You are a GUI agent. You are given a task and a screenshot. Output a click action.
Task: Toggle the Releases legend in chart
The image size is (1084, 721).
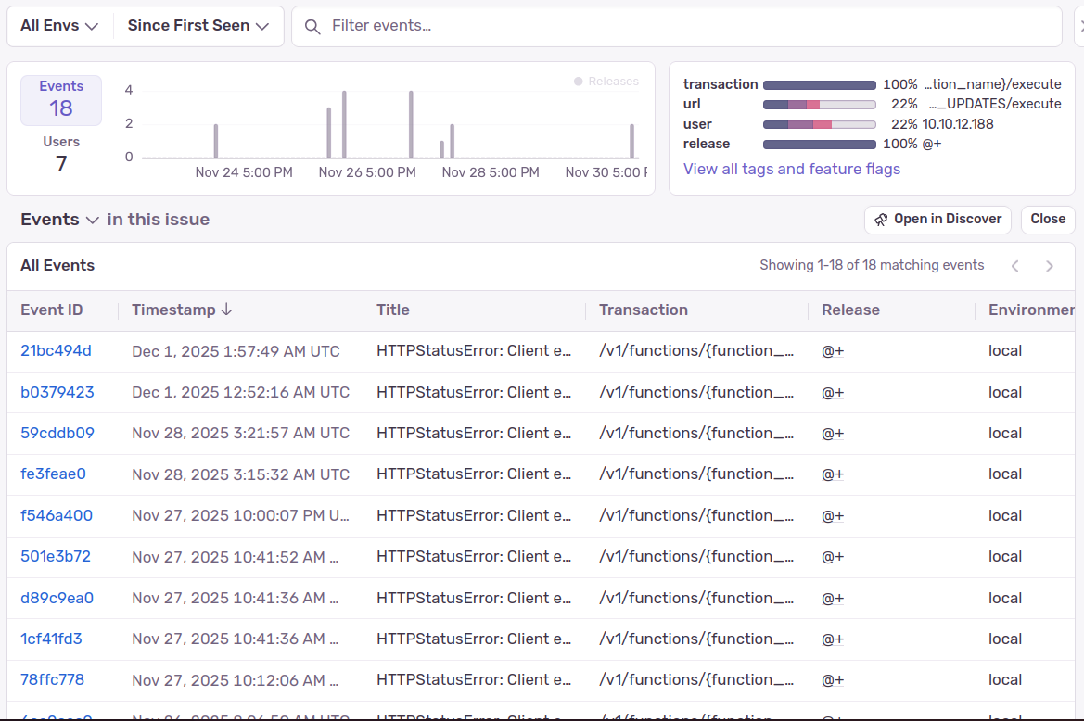pyautogui.click(x=606, y=82)
